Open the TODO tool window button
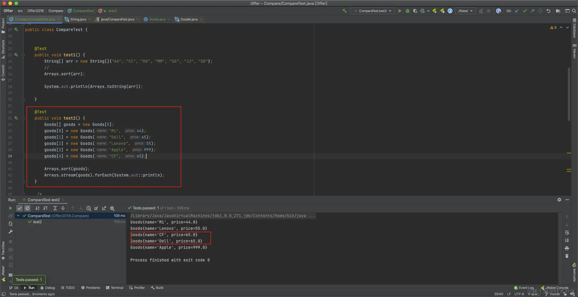The height and width of the screenshot is (297, 578). 68,288
